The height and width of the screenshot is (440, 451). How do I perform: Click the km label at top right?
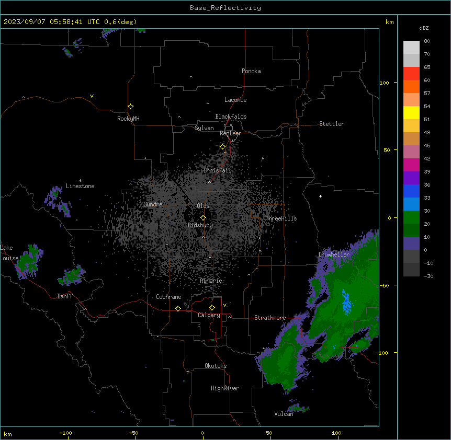point(389,22)
